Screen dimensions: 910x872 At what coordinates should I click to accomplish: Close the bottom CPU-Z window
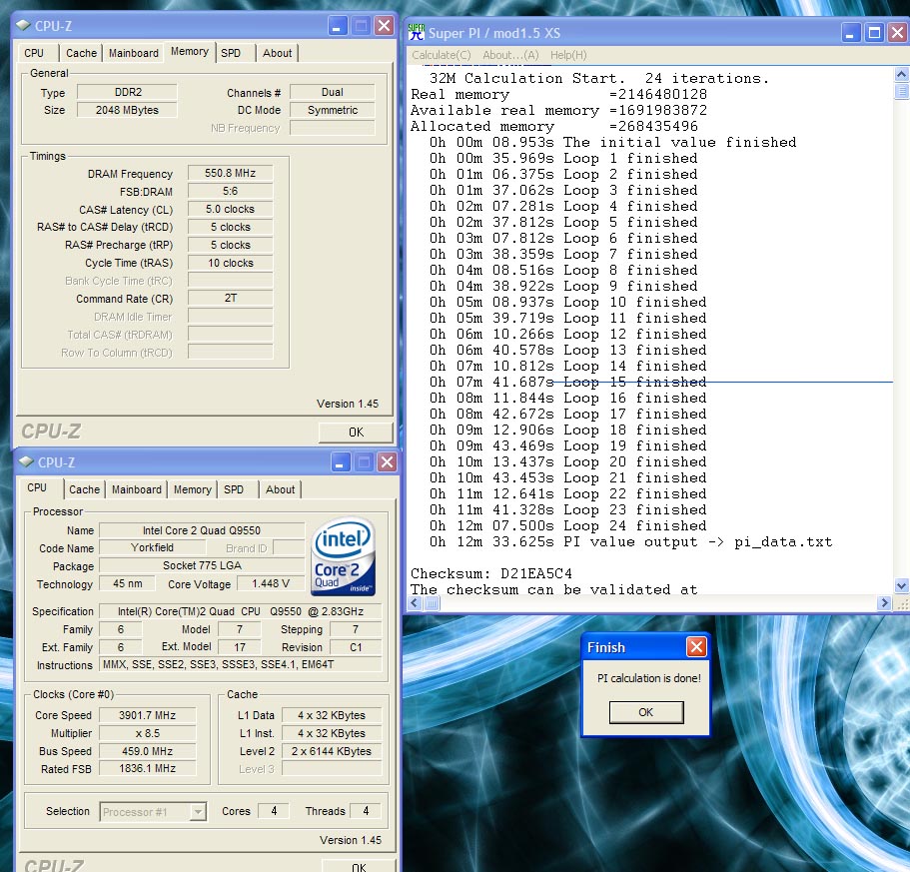[387, 462]
